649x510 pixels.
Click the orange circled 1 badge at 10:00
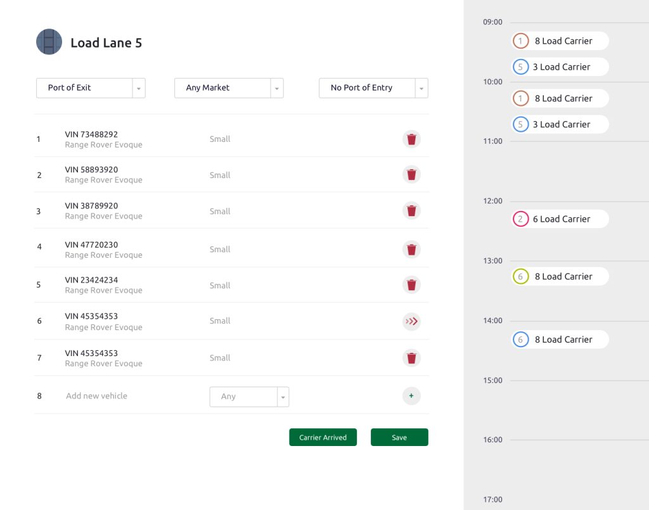coord(521,98)
